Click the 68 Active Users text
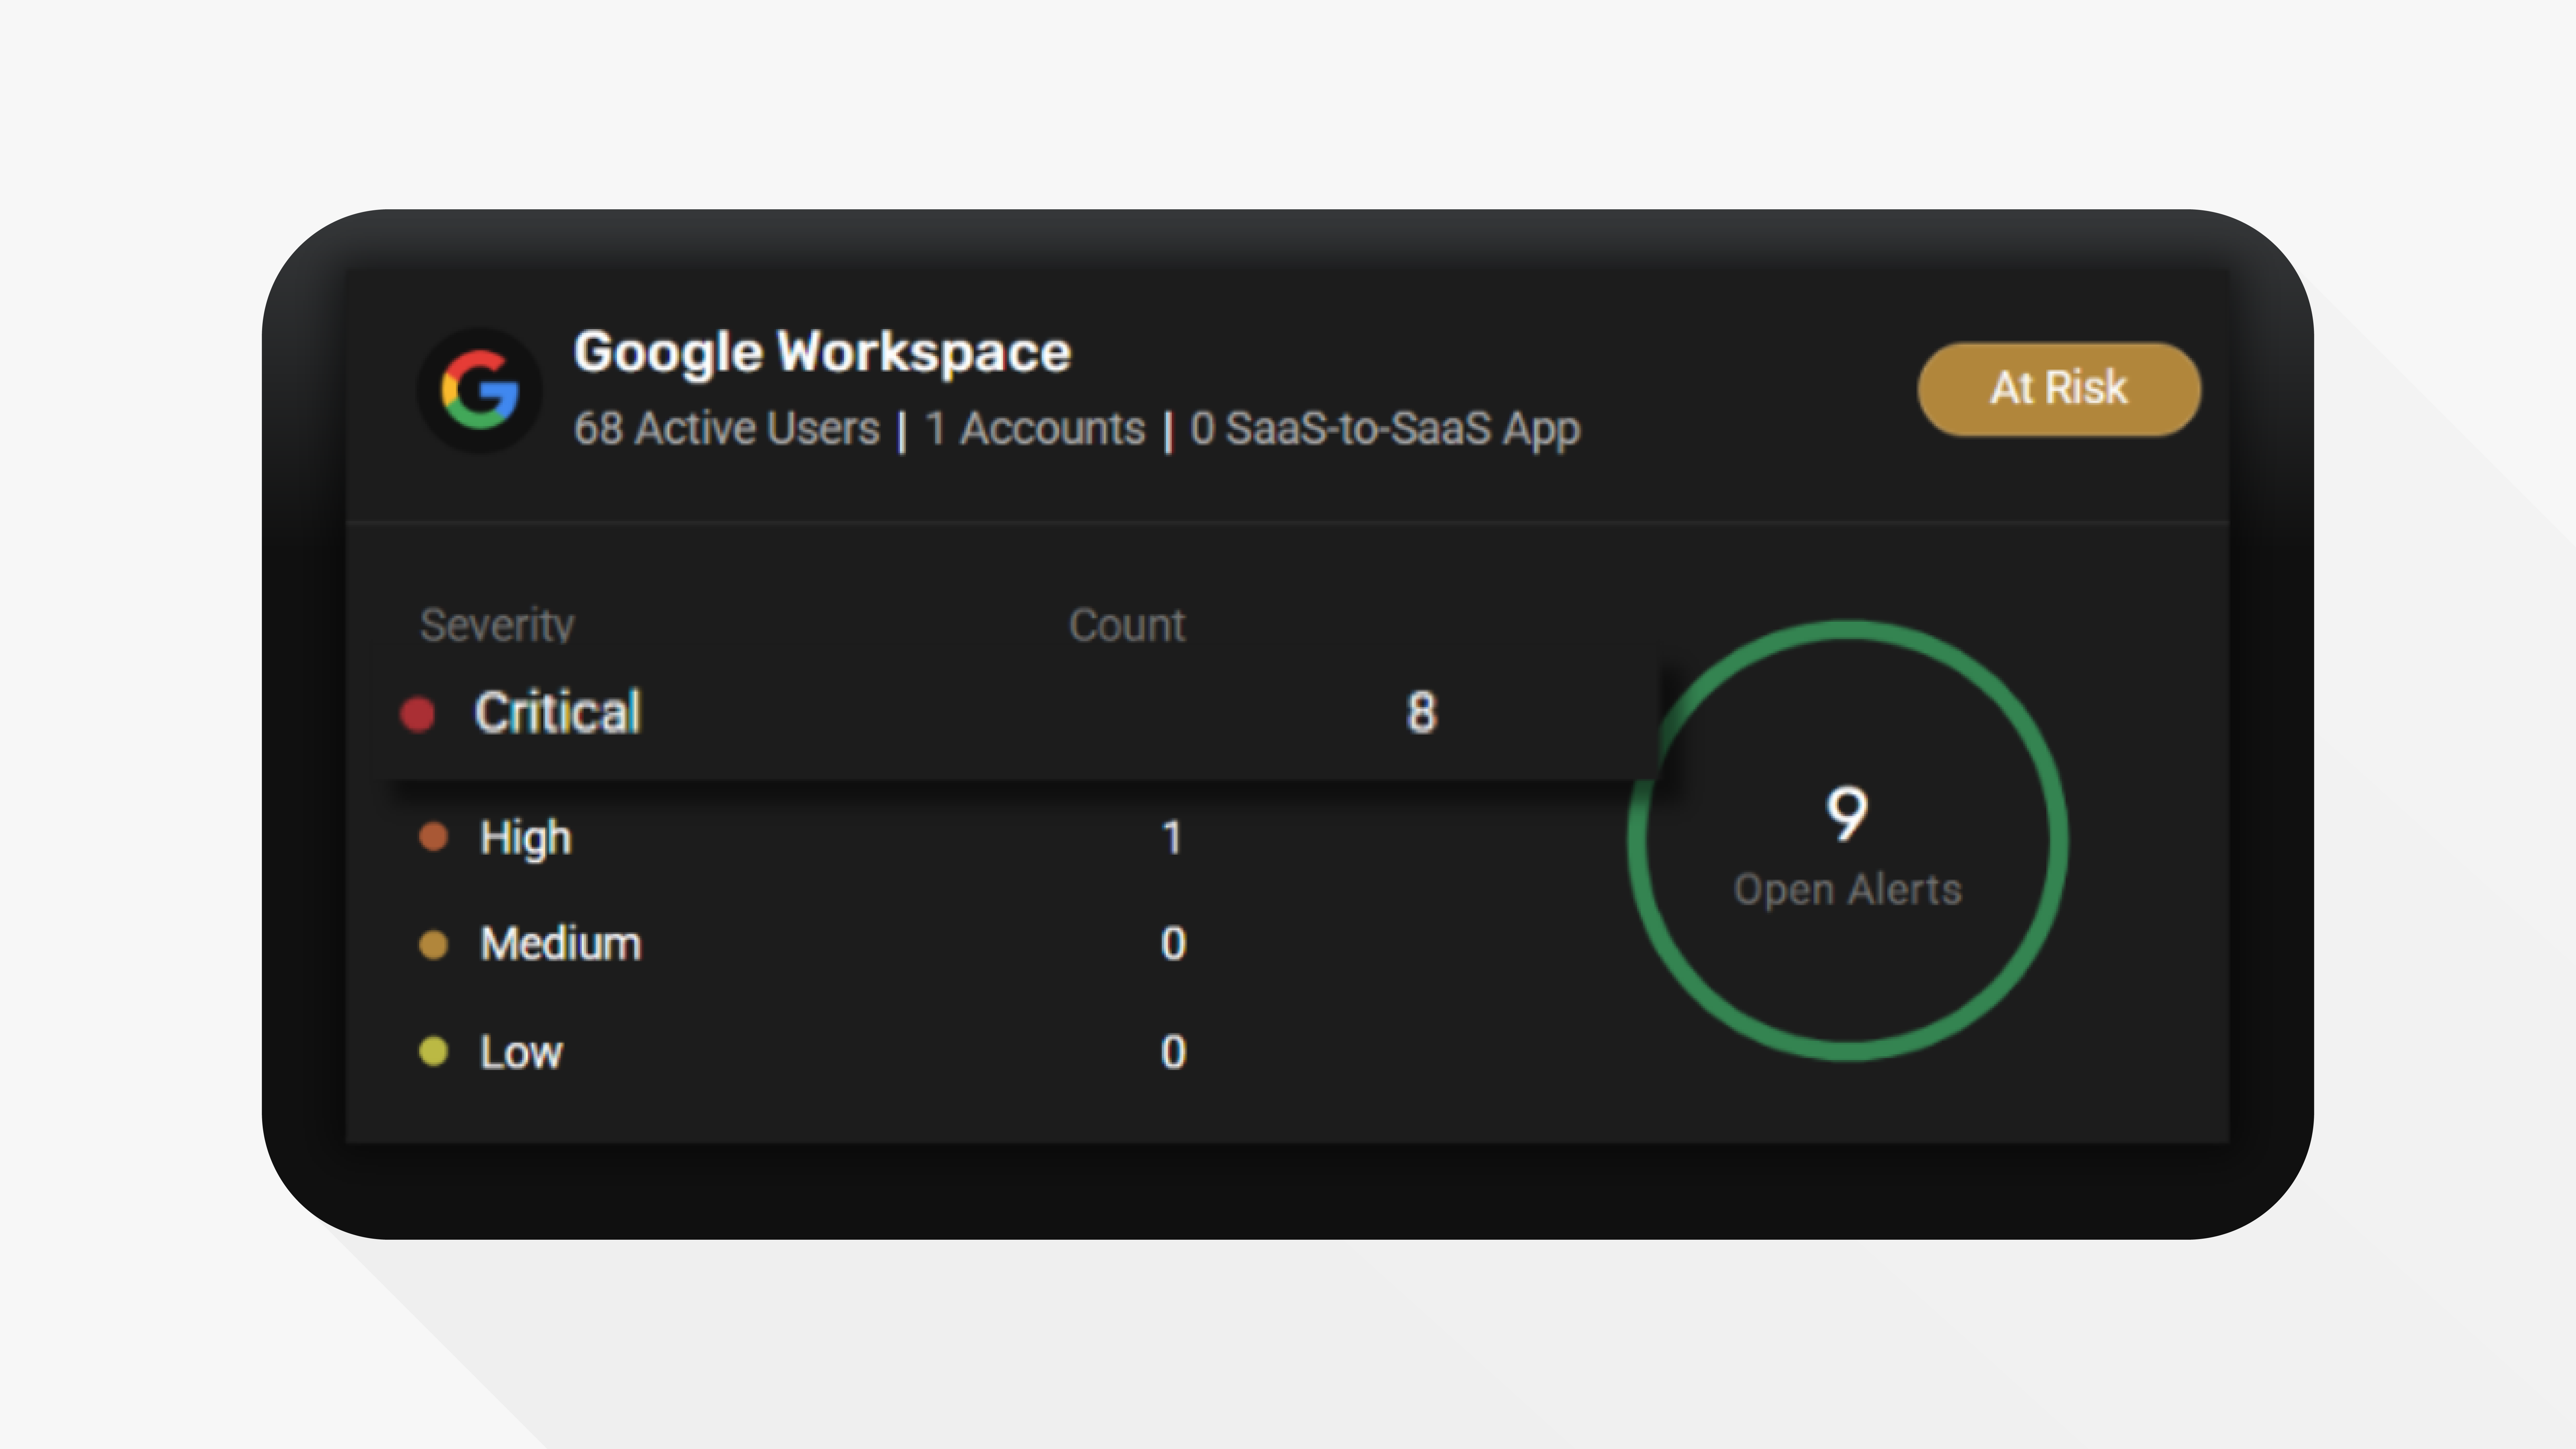Image resolution: width=2576 pixels, height=1449 pixels. [x=727, y=429]
